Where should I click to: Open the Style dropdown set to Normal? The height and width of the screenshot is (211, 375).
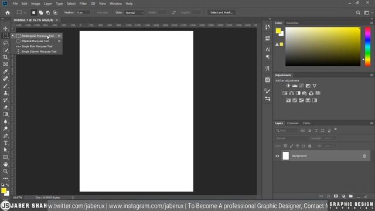point(134,13)
